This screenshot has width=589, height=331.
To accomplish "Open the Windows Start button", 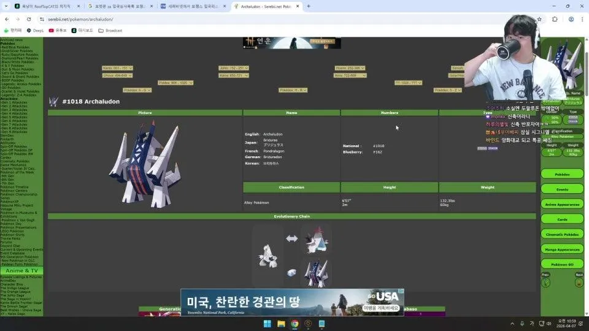I will (x=268, y=324).
